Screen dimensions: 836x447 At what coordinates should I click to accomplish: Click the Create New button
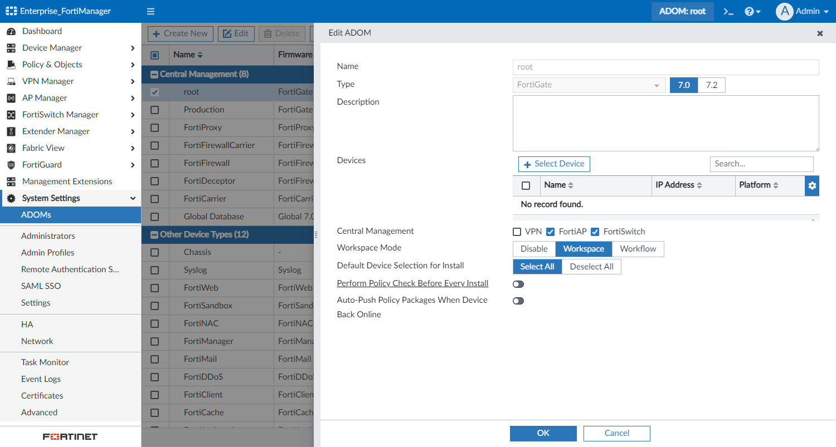click(x=181, y=33)
